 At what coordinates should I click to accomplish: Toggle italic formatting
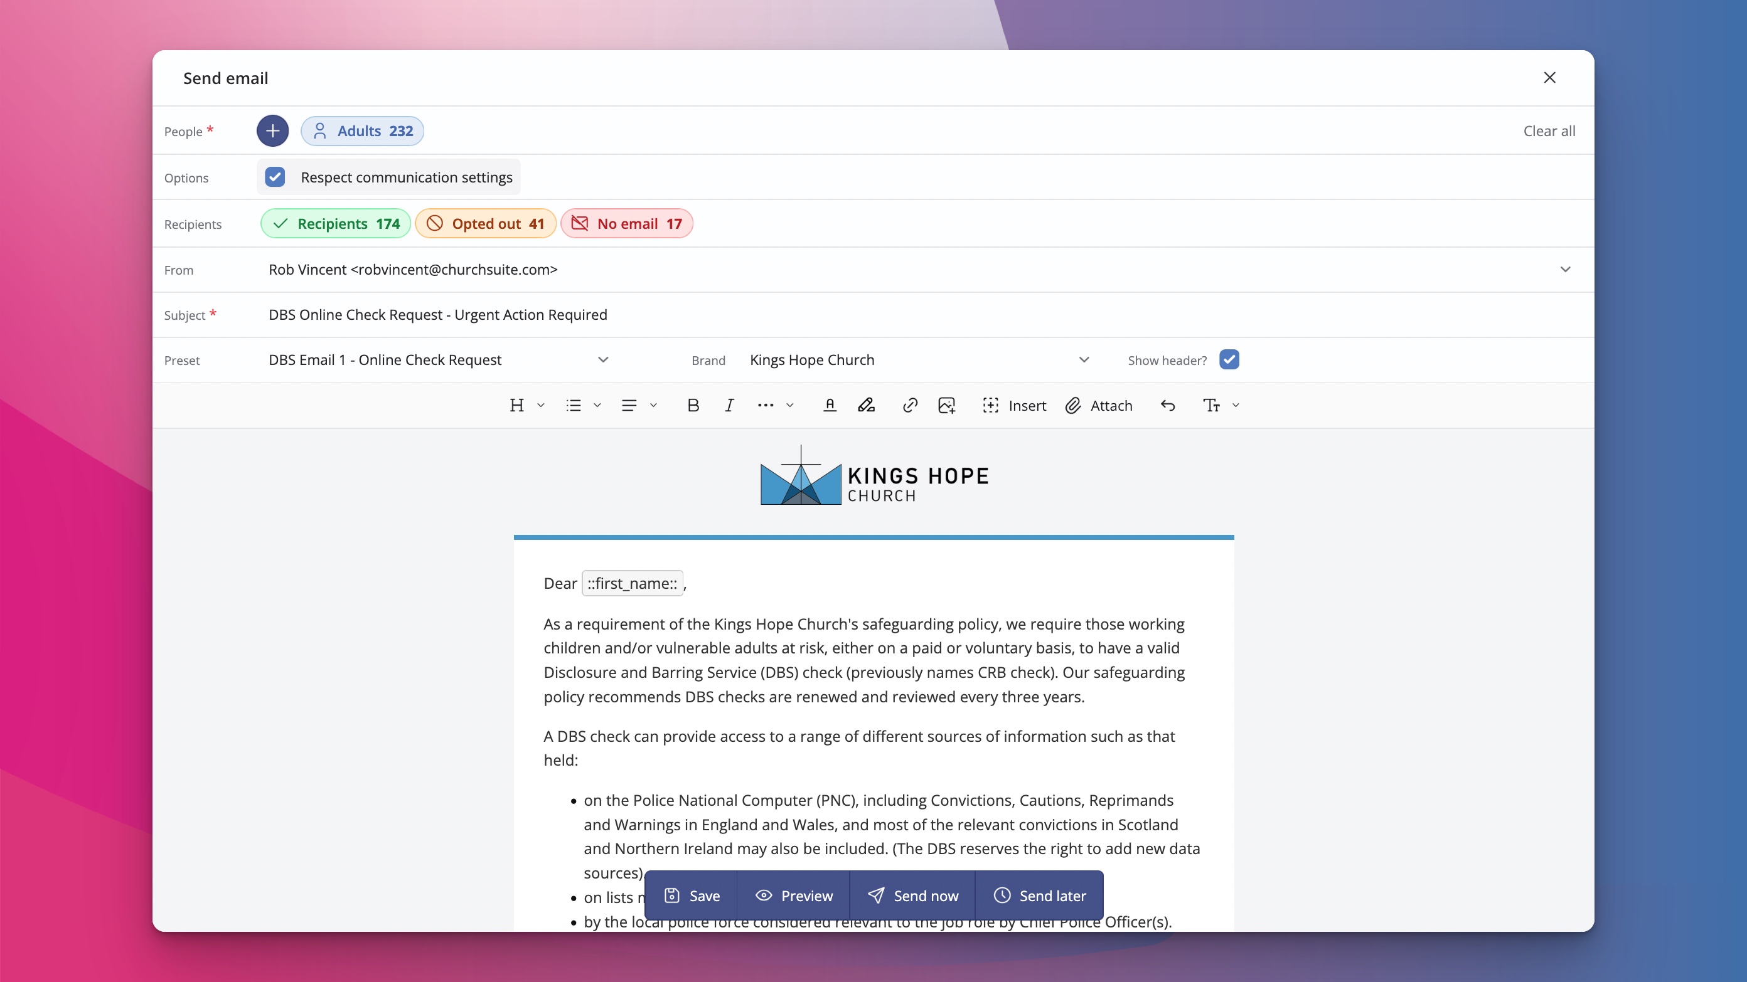pos(729,405)
